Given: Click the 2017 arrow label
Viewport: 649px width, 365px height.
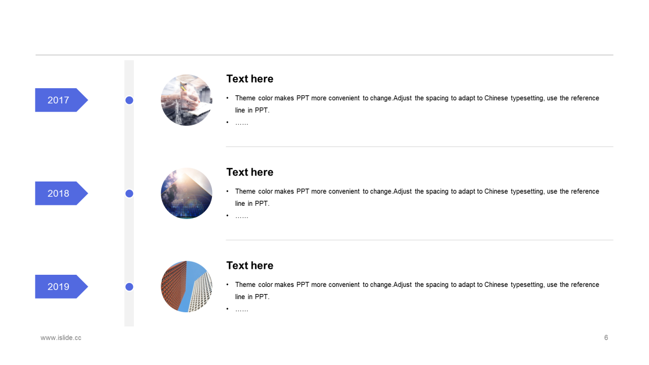Looking at the screenshot, I should tap(59, 100).
